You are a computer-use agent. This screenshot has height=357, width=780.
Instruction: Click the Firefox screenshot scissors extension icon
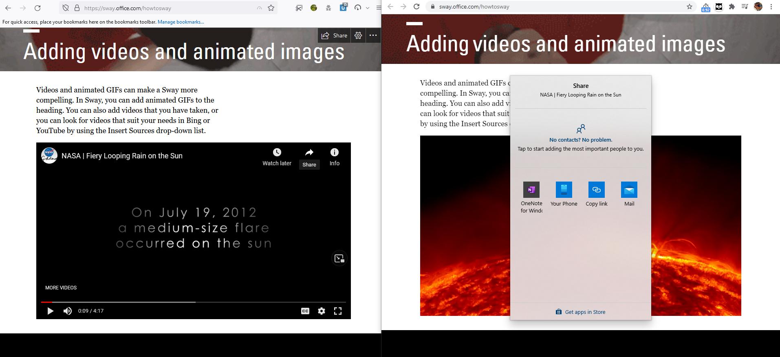pos(299,8)
